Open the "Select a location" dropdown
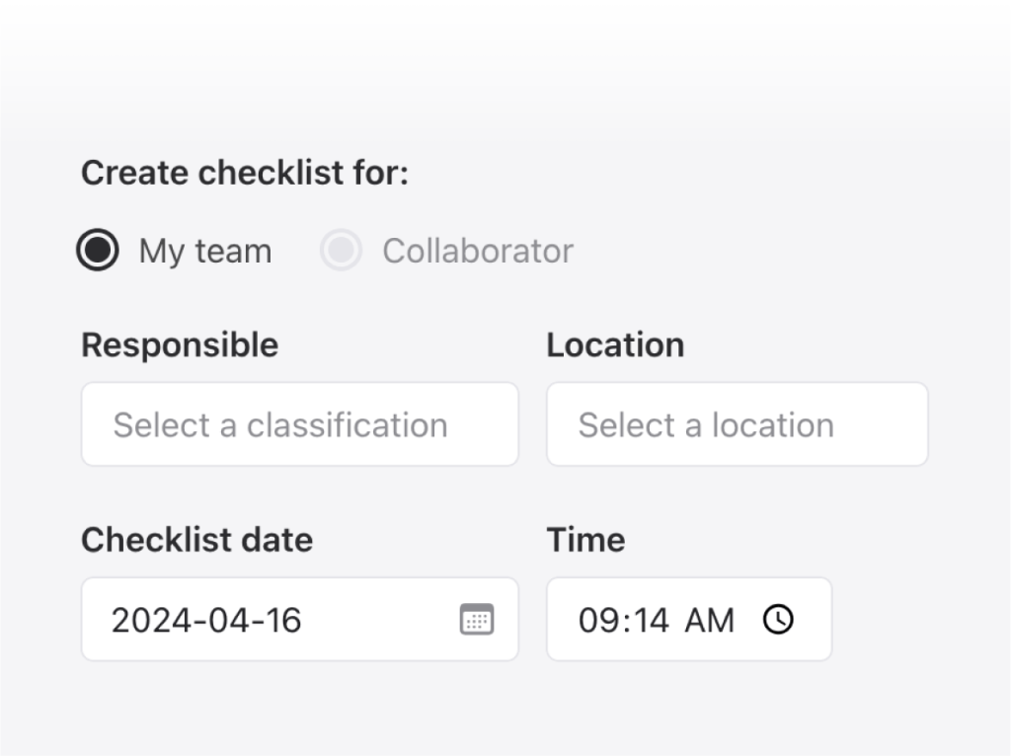This screenshot has width=1011, height=756. pyautogui.click(x=737, y=424)
